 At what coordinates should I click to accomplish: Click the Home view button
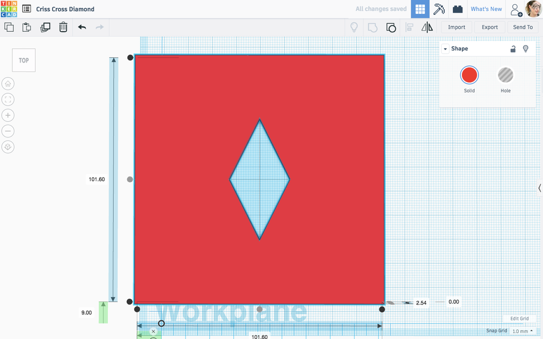click(x=8, y=84)
